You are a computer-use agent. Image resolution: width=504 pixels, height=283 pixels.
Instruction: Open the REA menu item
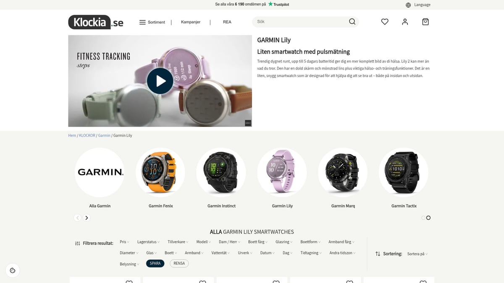coord(227,22)
